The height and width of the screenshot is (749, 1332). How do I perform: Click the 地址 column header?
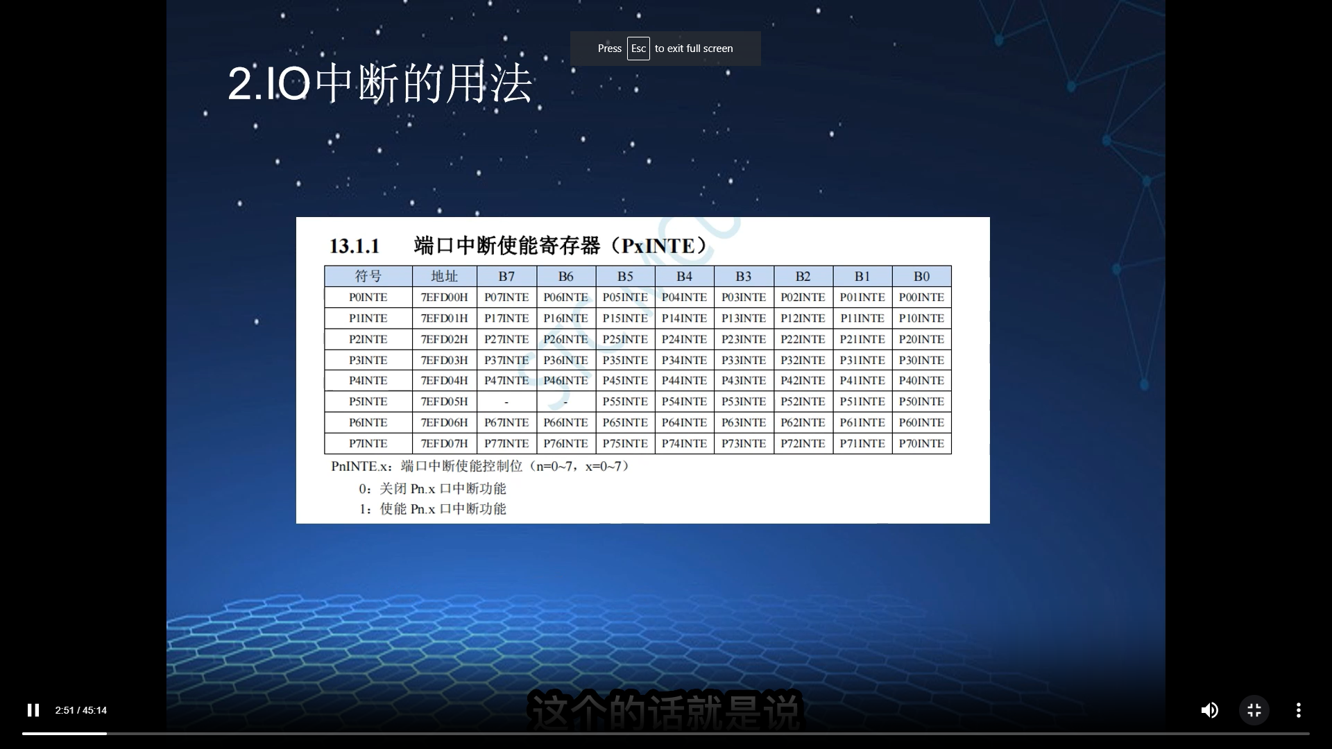[x=445, y=276]
